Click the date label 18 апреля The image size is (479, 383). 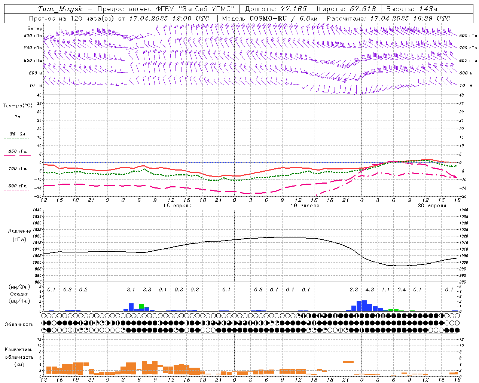click(177, 206)
